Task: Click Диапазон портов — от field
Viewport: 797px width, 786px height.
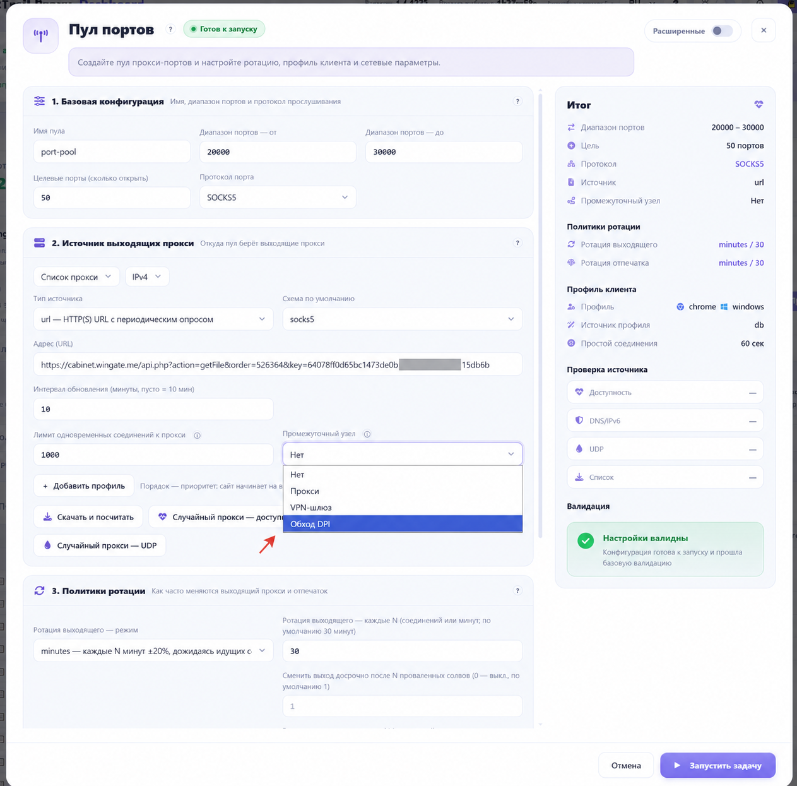Action: click(278, 152)
